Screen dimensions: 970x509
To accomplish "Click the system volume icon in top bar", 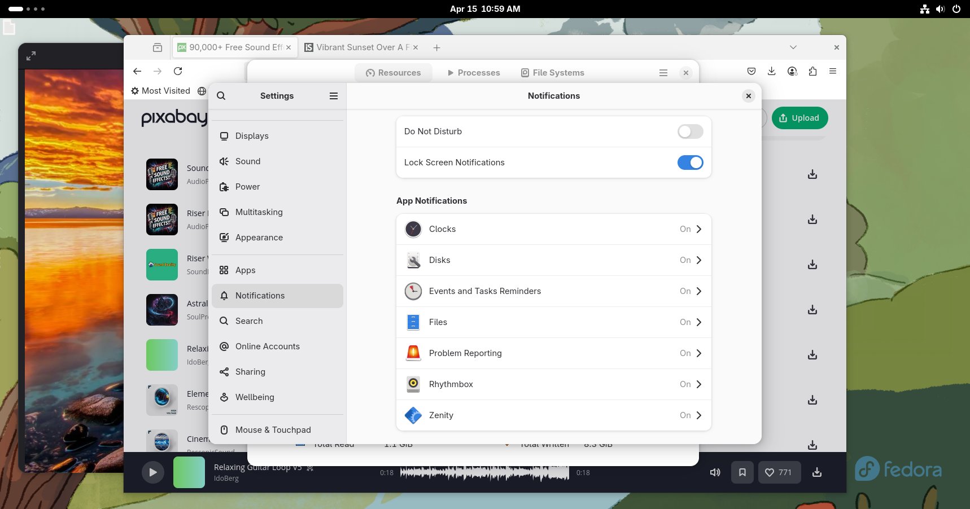I will (940, 9).
